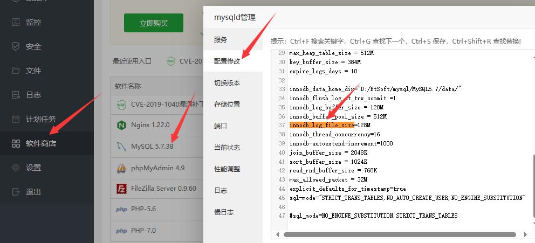Click line innodb_thread_concurrency=16
The height and width of the screenshot is (243, 535).
click(x=335, y=134)
